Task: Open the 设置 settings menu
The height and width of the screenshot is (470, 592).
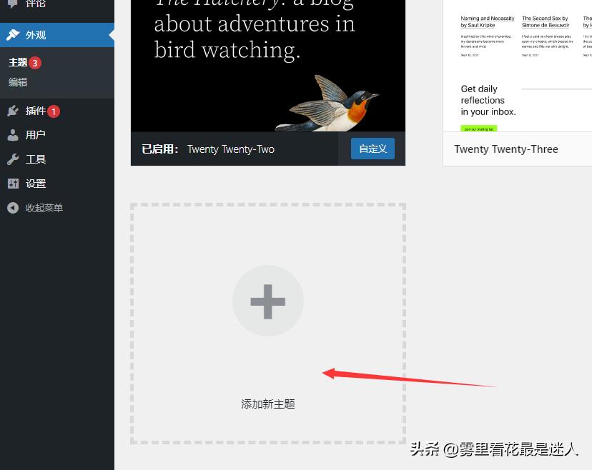Action: 57,184
